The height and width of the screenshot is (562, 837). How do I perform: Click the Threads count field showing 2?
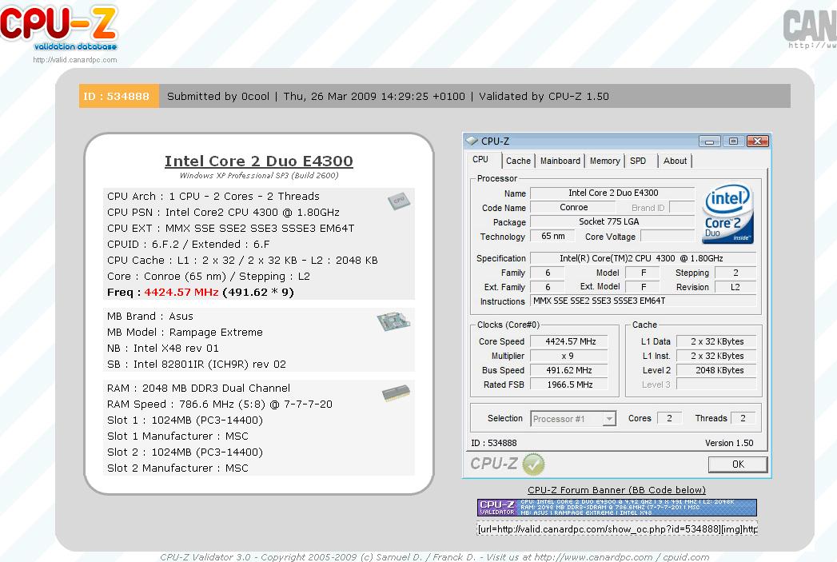(x=743, y=418)
